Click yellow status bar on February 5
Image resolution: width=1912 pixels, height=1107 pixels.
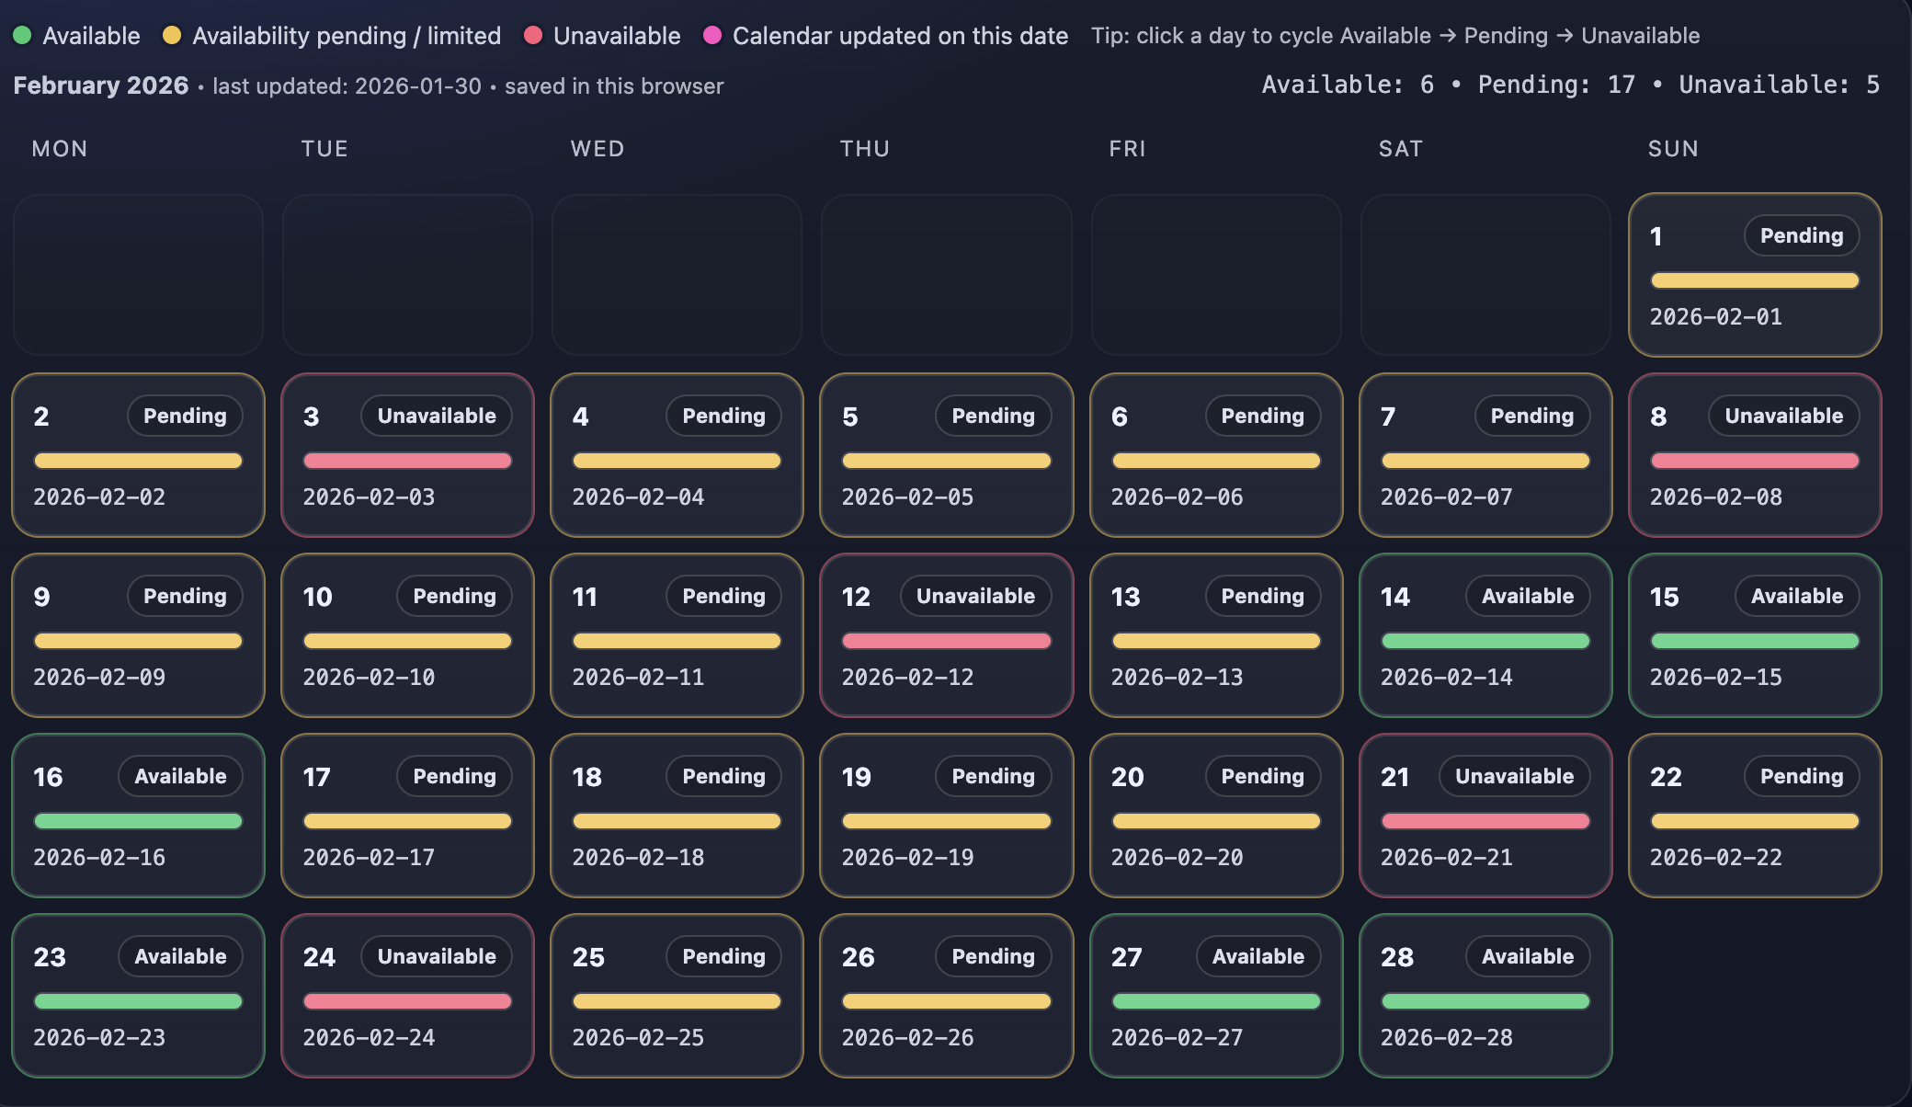click(x=946, y=461)
